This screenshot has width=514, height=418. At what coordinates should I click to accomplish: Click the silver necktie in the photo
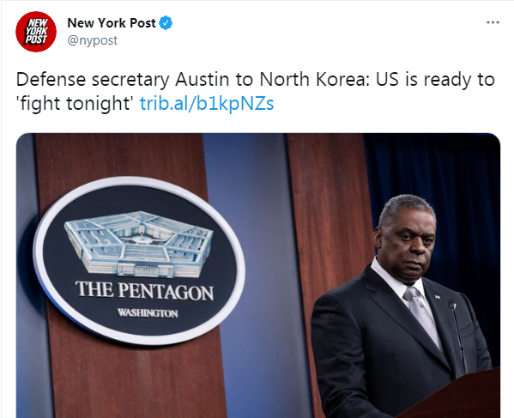(422, 317)
